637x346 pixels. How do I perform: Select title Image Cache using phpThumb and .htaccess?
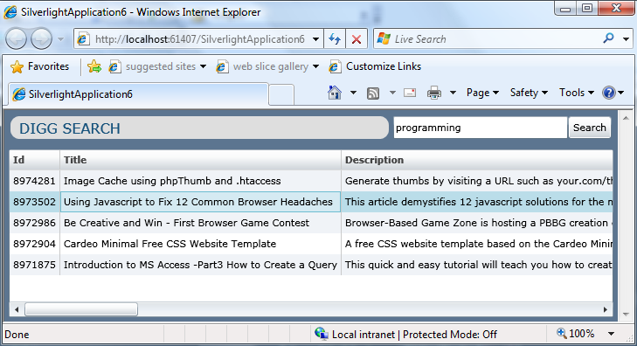click(x=200, y=181)
